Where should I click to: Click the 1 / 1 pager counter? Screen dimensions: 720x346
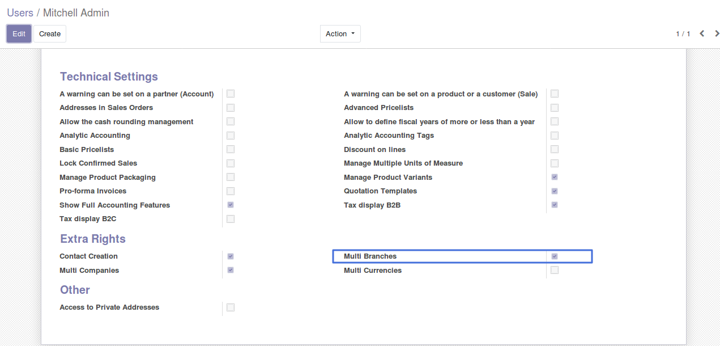pyautogui.click(x=683, y=34)
